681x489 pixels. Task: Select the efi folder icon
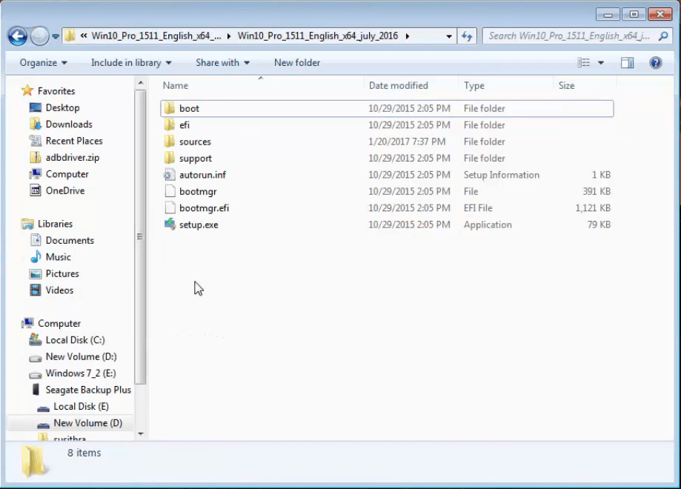(170, 125)
